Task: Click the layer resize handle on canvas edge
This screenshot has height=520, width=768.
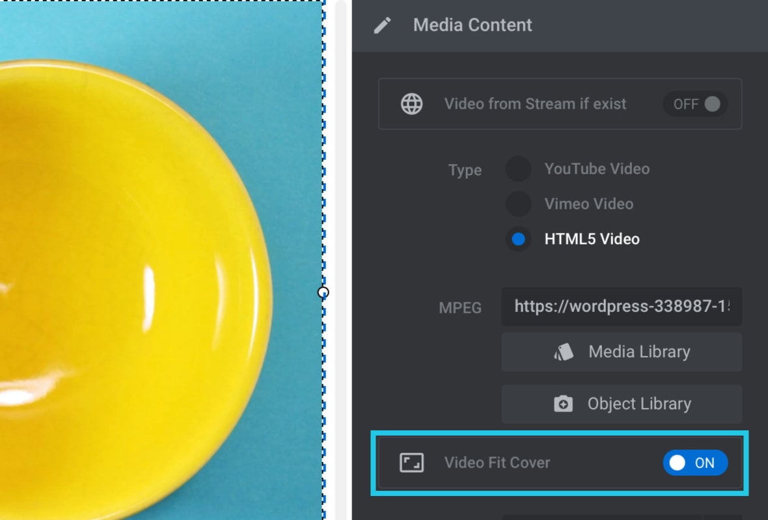Action: (x=323, y=292)
